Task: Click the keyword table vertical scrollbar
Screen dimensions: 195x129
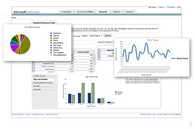Action: [x=94, y=61]
